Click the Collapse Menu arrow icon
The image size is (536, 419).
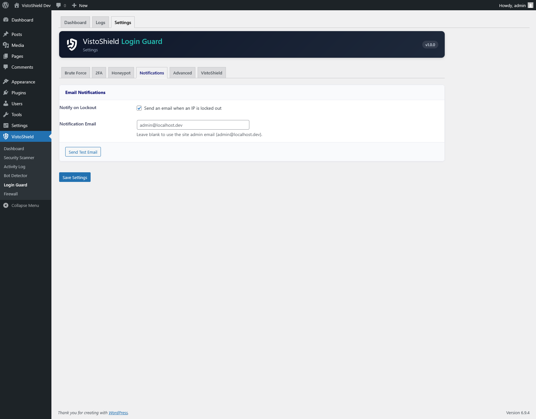point(5,205)
